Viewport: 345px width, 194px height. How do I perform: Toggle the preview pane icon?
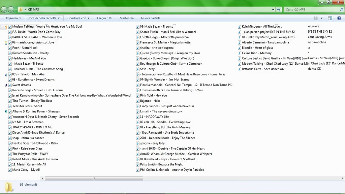[330, 18]
